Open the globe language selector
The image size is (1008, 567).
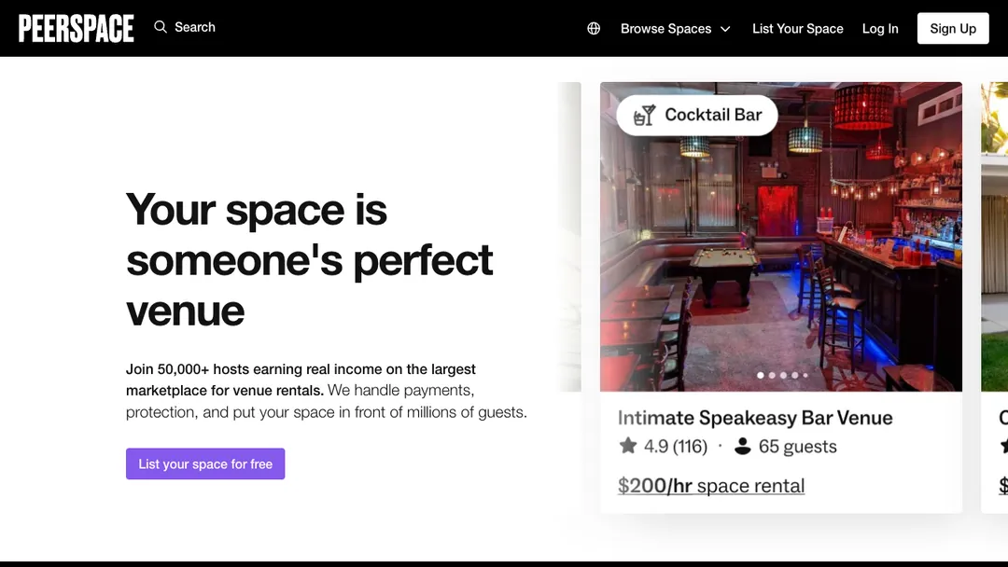click(x=594, y=28)
